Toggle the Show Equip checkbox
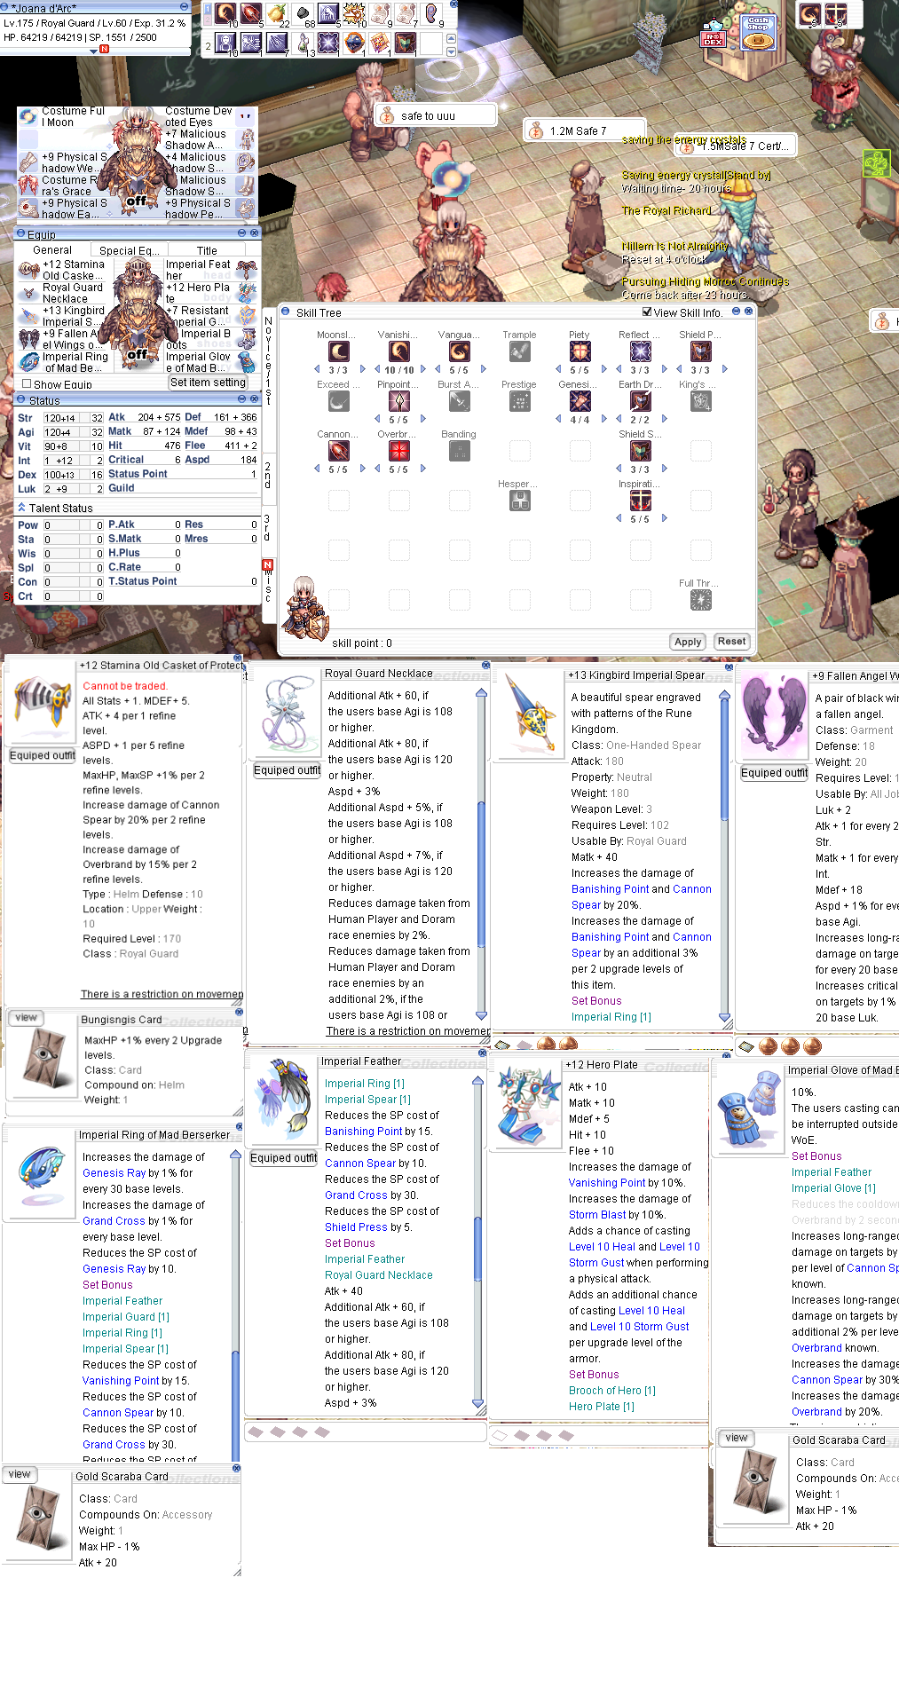The width and height of the screenshot is (899, 1688). (27, 384)
